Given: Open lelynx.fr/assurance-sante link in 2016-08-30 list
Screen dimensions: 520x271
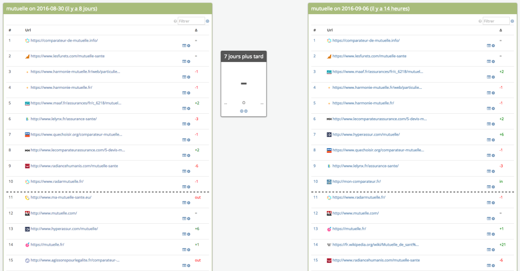Looking at the screenshot, I should tap(63, 119).
